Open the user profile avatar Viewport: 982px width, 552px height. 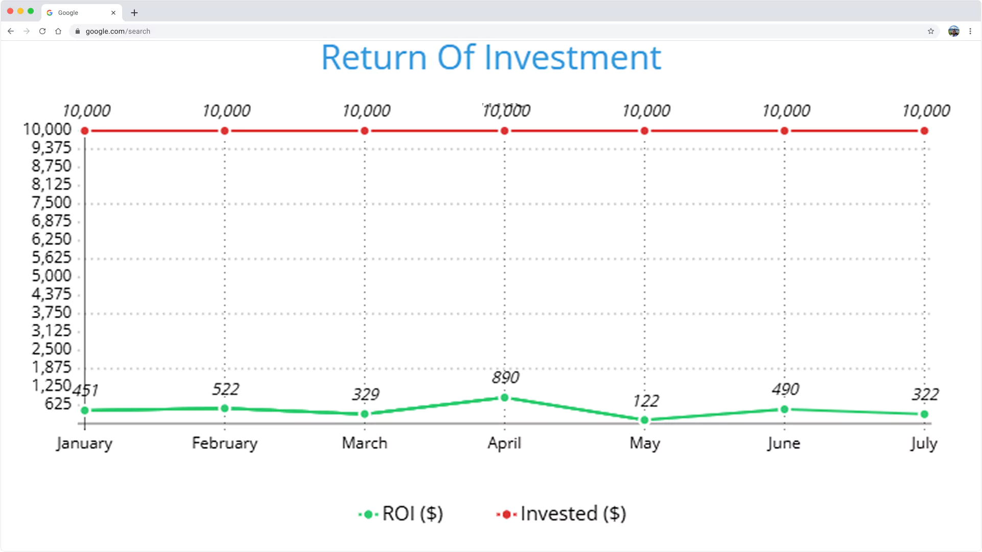pos(953,31)
